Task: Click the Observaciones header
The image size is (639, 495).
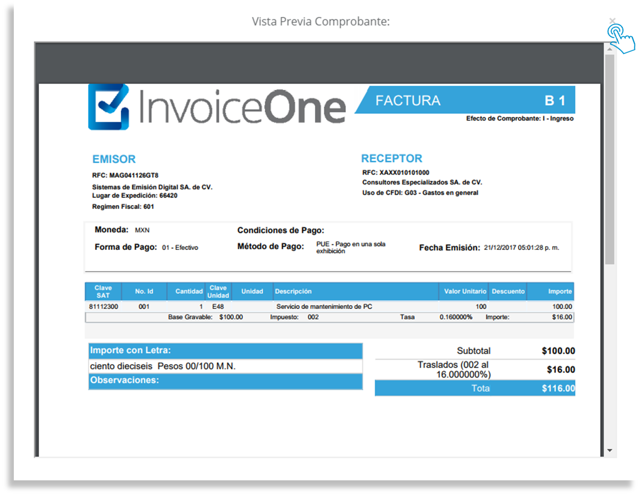Action: (225, 381)
